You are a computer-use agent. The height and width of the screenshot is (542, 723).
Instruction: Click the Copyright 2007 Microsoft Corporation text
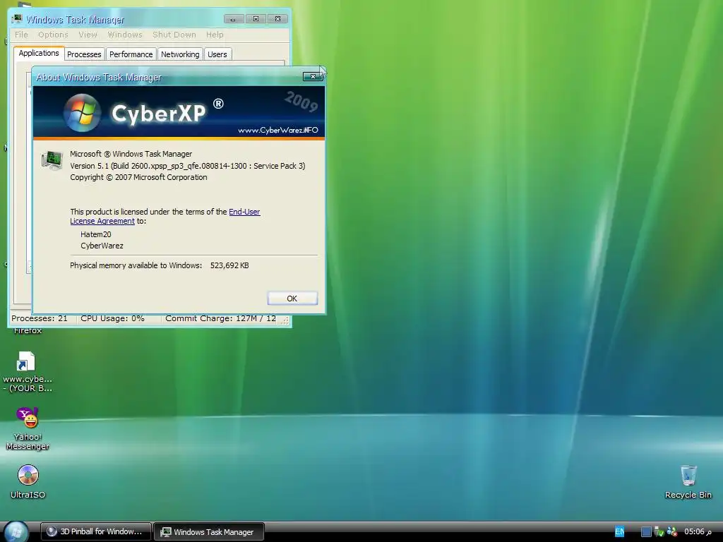138,177
